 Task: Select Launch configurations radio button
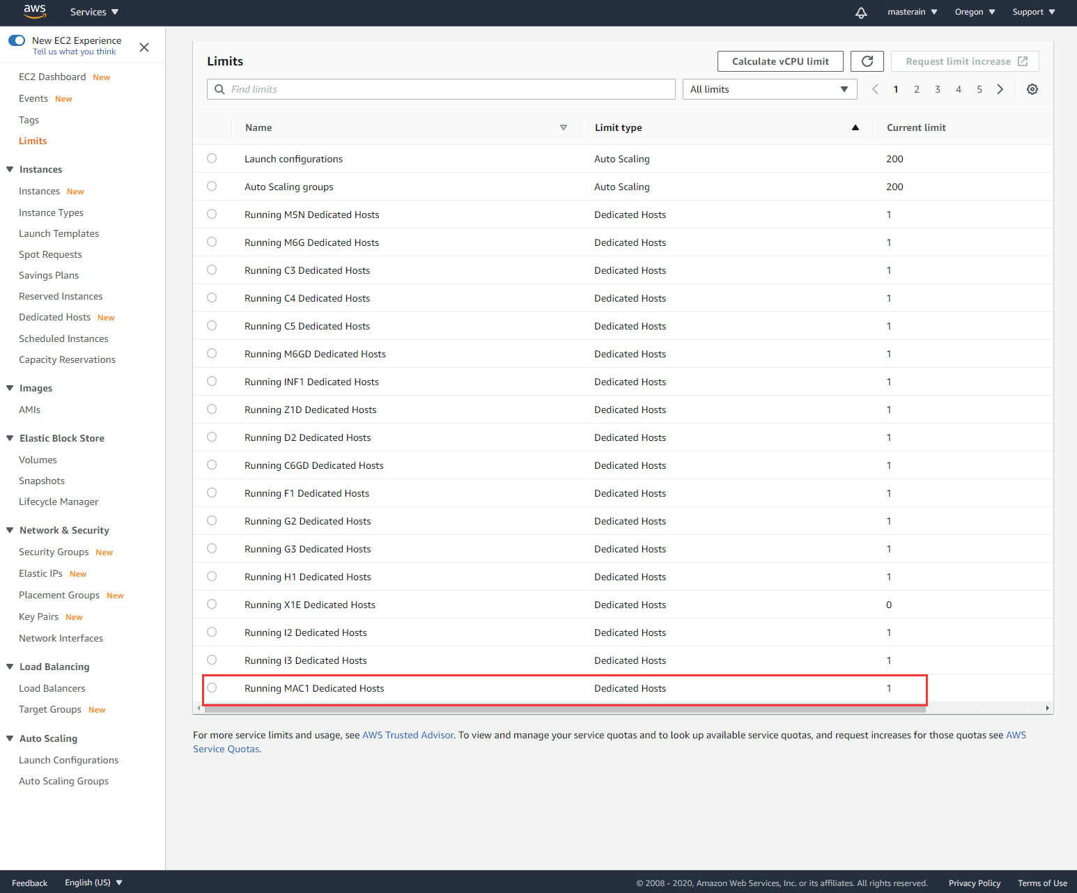(212, 159)
